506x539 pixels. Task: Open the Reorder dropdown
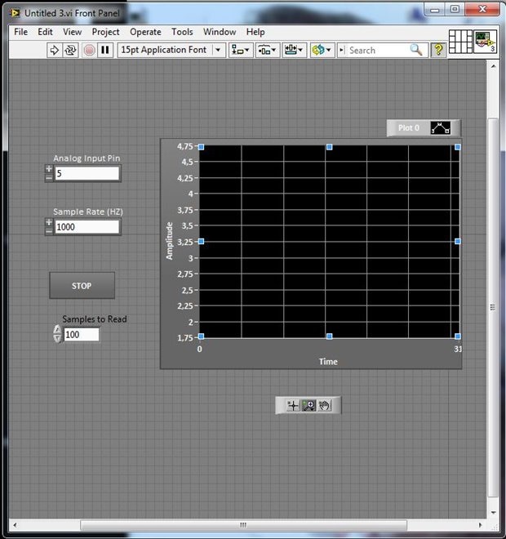pos(322,50)
